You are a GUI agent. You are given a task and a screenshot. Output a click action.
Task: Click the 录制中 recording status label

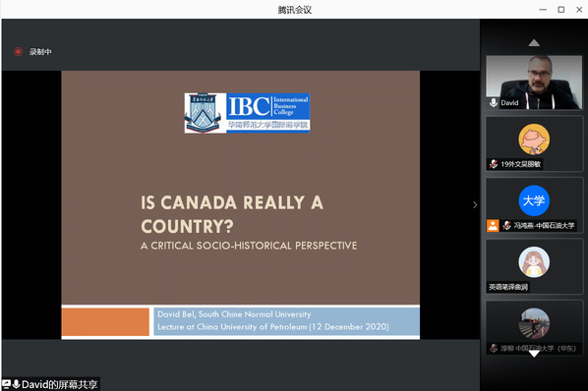40,52
